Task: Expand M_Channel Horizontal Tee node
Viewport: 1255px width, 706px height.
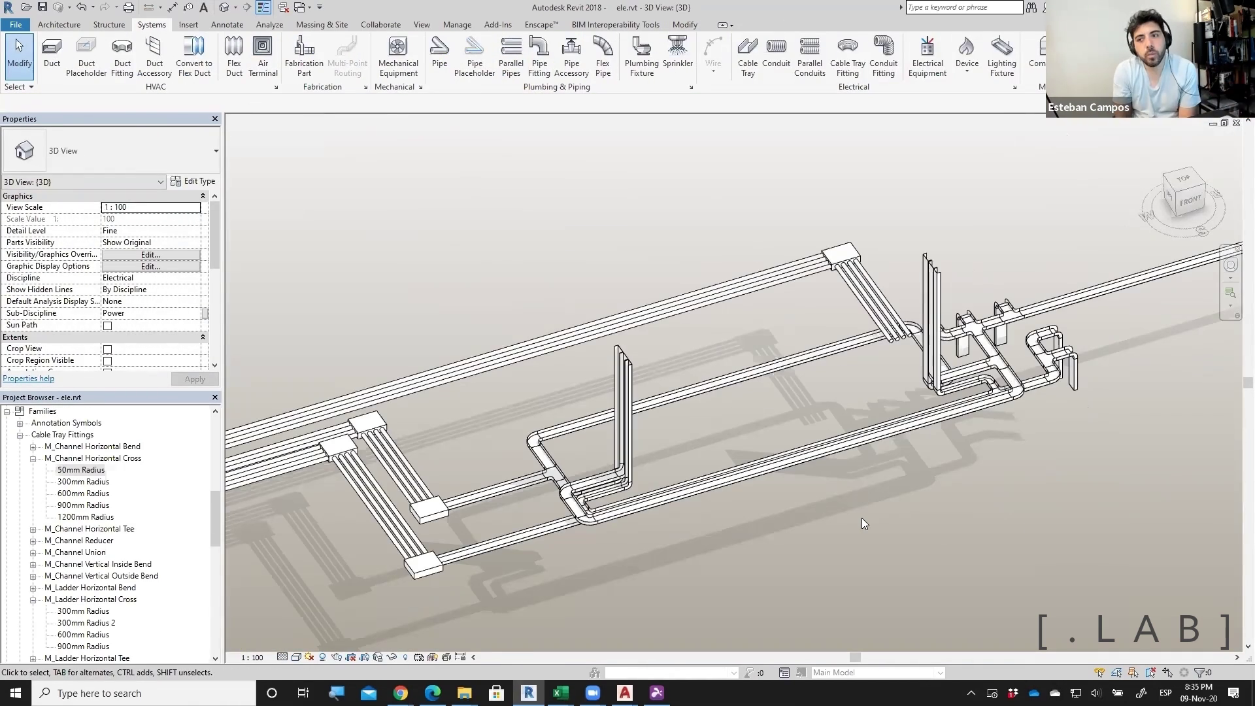Action: point(33,529)
